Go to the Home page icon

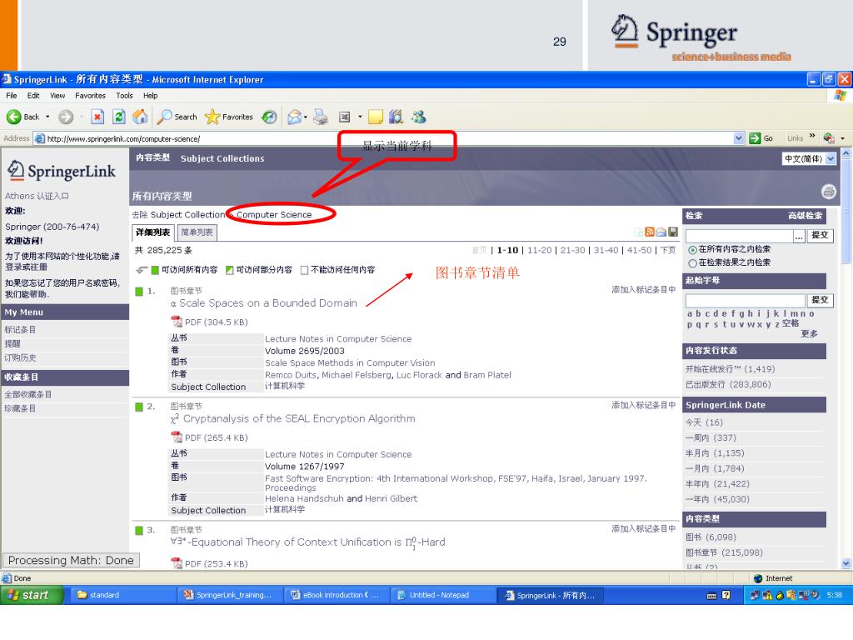[140, 117]
